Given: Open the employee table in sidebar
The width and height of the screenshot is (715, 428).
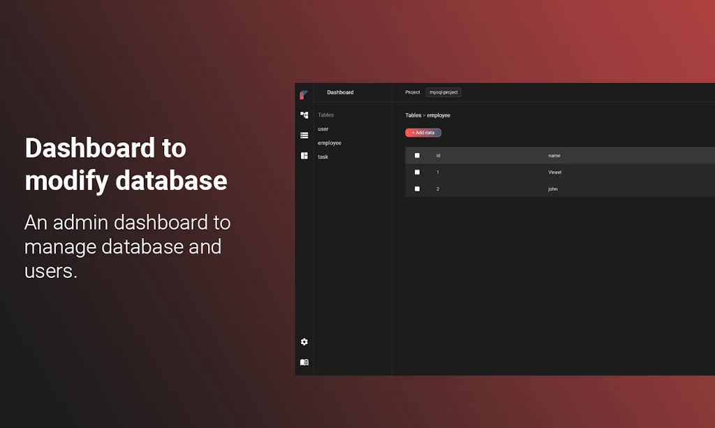Looking at the screenshot, I should click(330, 143).
